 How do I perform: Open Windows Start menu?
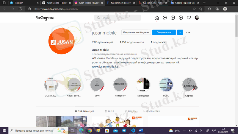click(x=4, y=130)
